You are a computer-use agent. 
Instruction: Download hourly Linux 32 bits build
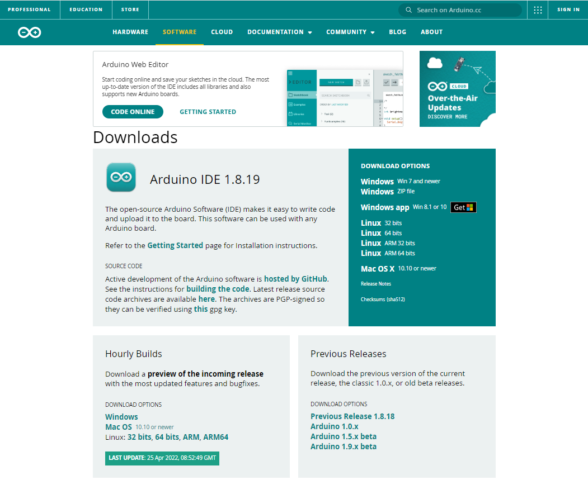[139, 438]
